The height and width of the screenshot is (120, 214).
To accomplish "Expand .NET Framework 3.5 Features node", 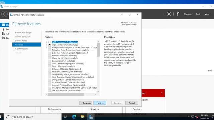I will [x=47, y=42].
